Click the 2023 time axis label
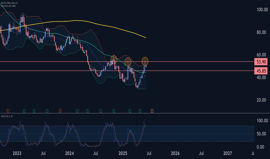The image size is (270, 159). click(17, 153)
